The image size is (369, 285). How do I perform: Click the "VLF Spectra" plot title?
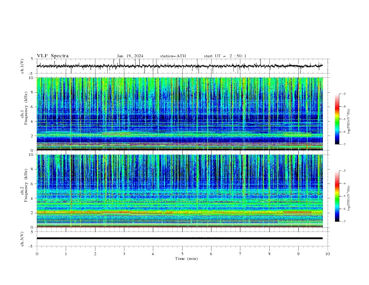pos(53,56)
